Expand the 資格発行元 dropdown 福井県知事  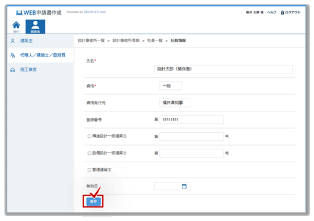tap(175, 103)
